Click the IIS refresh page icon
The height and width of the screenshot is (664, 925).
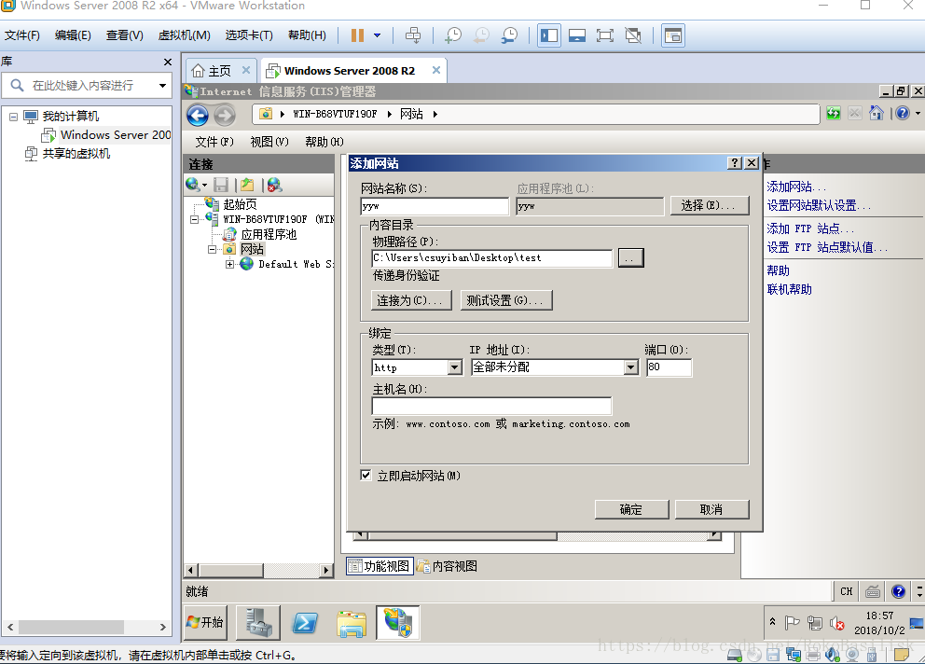833,113
